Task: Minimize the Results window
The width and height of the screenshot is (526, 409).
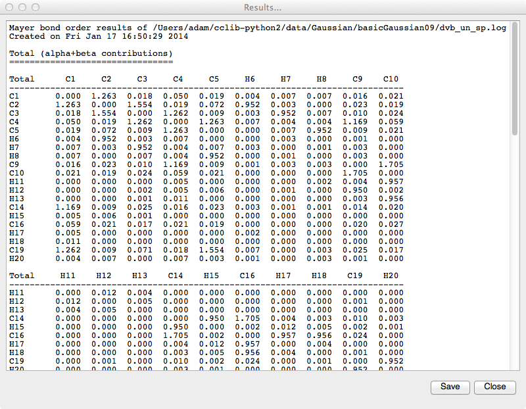Action: tap(22, 7)
